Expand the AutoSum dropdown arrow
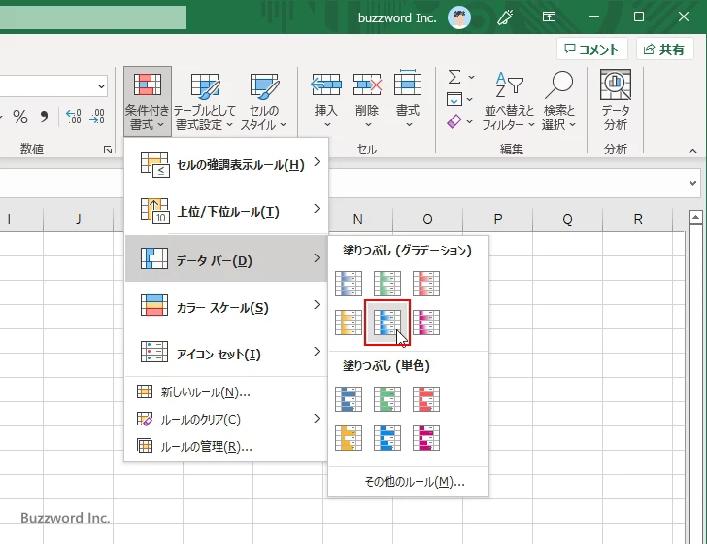707x544 pixels. 472,77
